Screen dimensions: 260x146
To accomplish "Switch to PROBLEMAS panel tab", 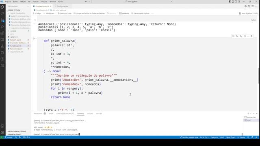I will point(38,114).
